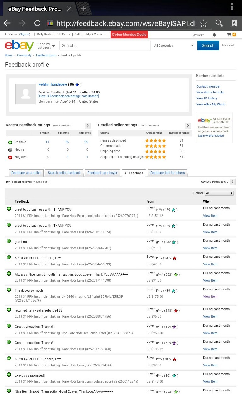Open Daily Deals in top menu
Screen dimensions: 242x394
[x=44, y=34]
